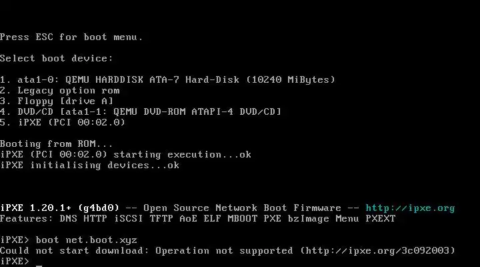This screenshot has width=480, height=267.
Task: Click the 'starting execution...ok' status text
Action: (183, 154)
